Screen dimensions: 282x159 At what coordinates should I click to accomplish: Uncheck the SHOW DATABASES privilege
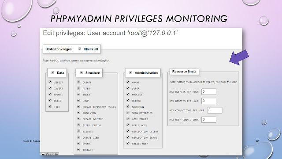128,113
